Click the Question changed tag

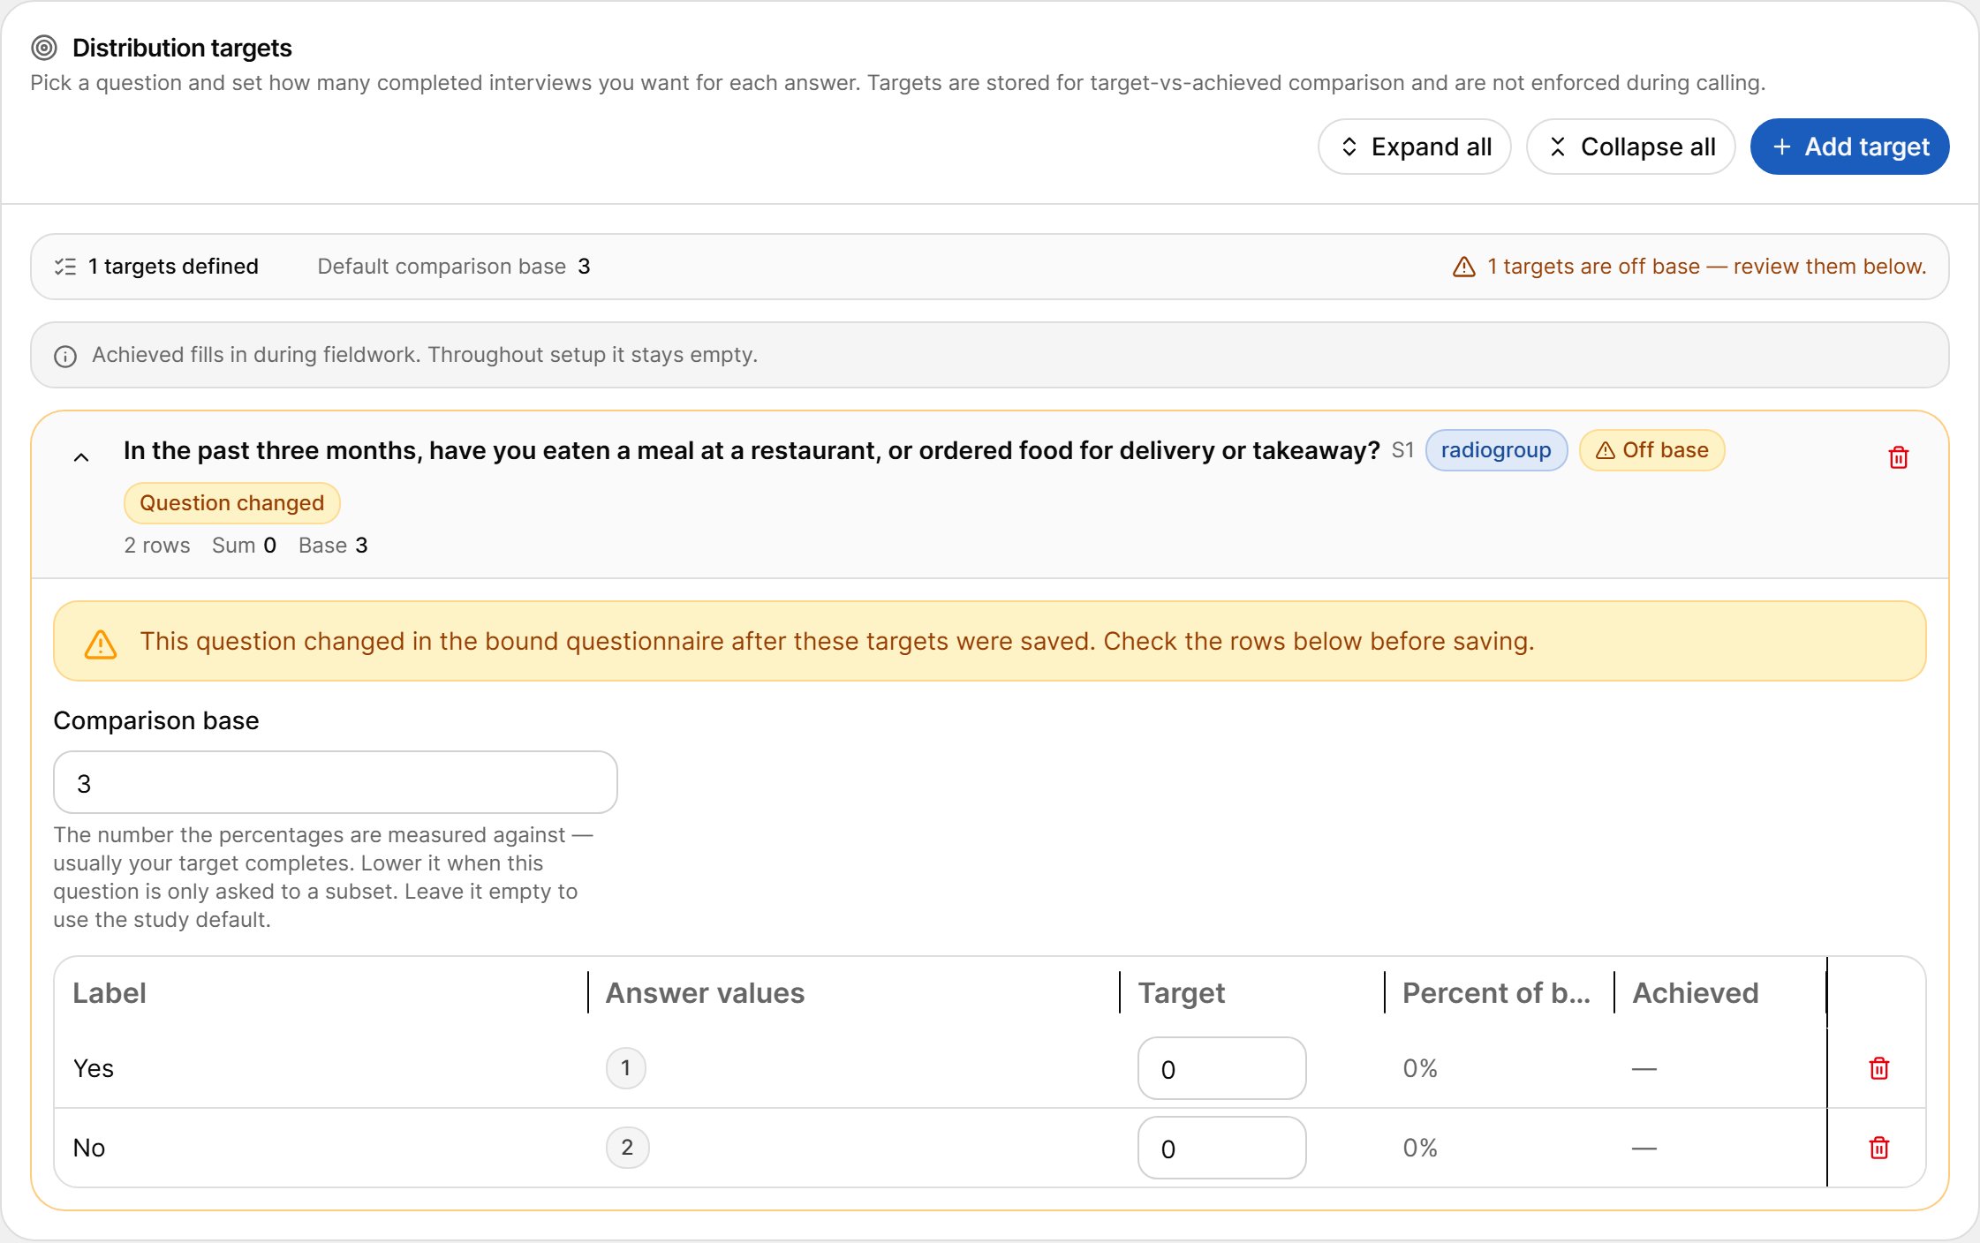[231, 503]
